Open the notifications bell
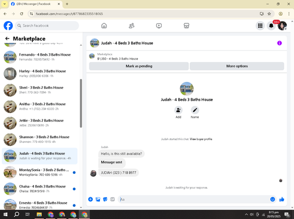This screenshot has height=219, width=294. (271, 26)
